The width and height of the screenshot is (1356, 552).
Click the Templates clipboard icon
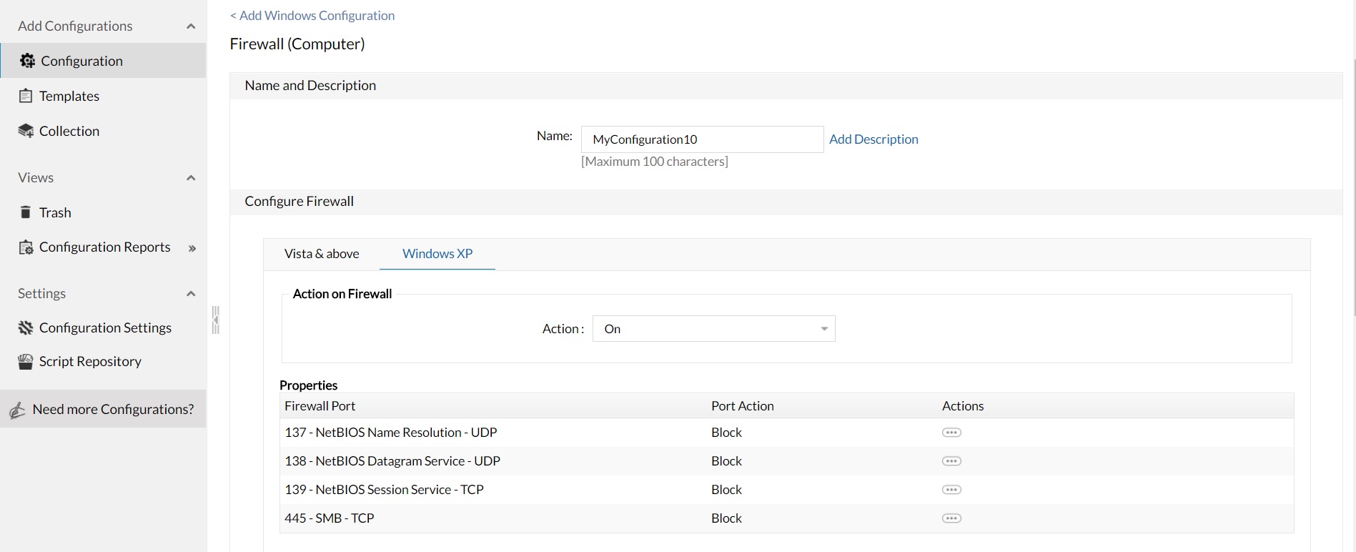point(26,96)
